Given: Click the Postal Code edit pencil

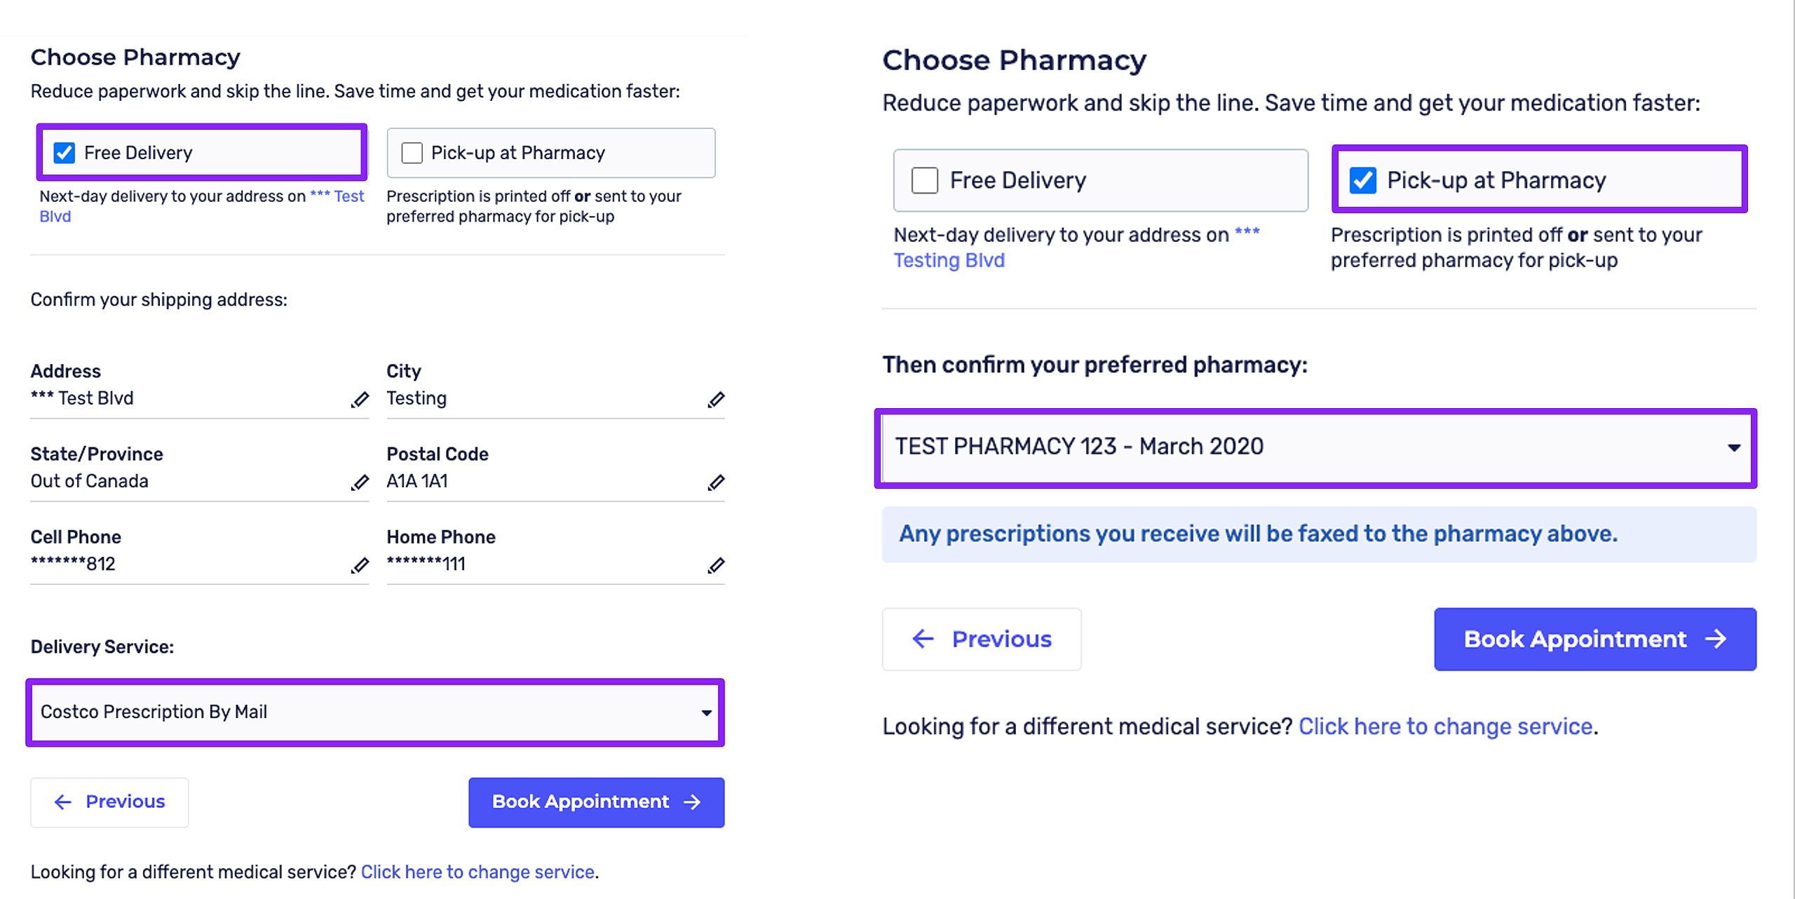Looking at the screenshot, I should (716, 482).
